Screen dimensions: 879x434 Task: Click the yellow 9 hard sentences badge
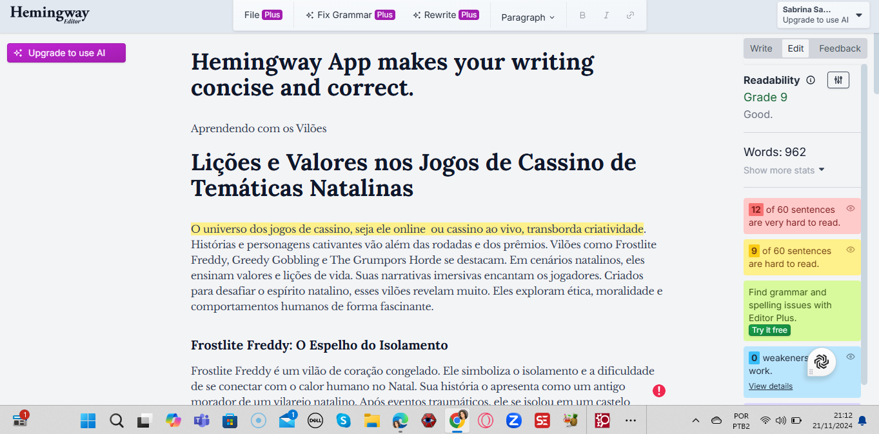(754, 251)
